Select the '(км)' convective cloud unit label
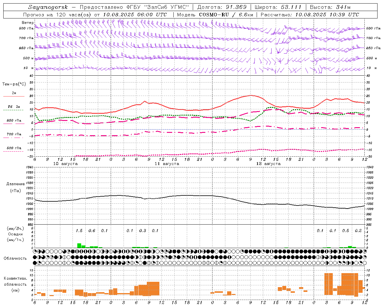 coord(15,290)
